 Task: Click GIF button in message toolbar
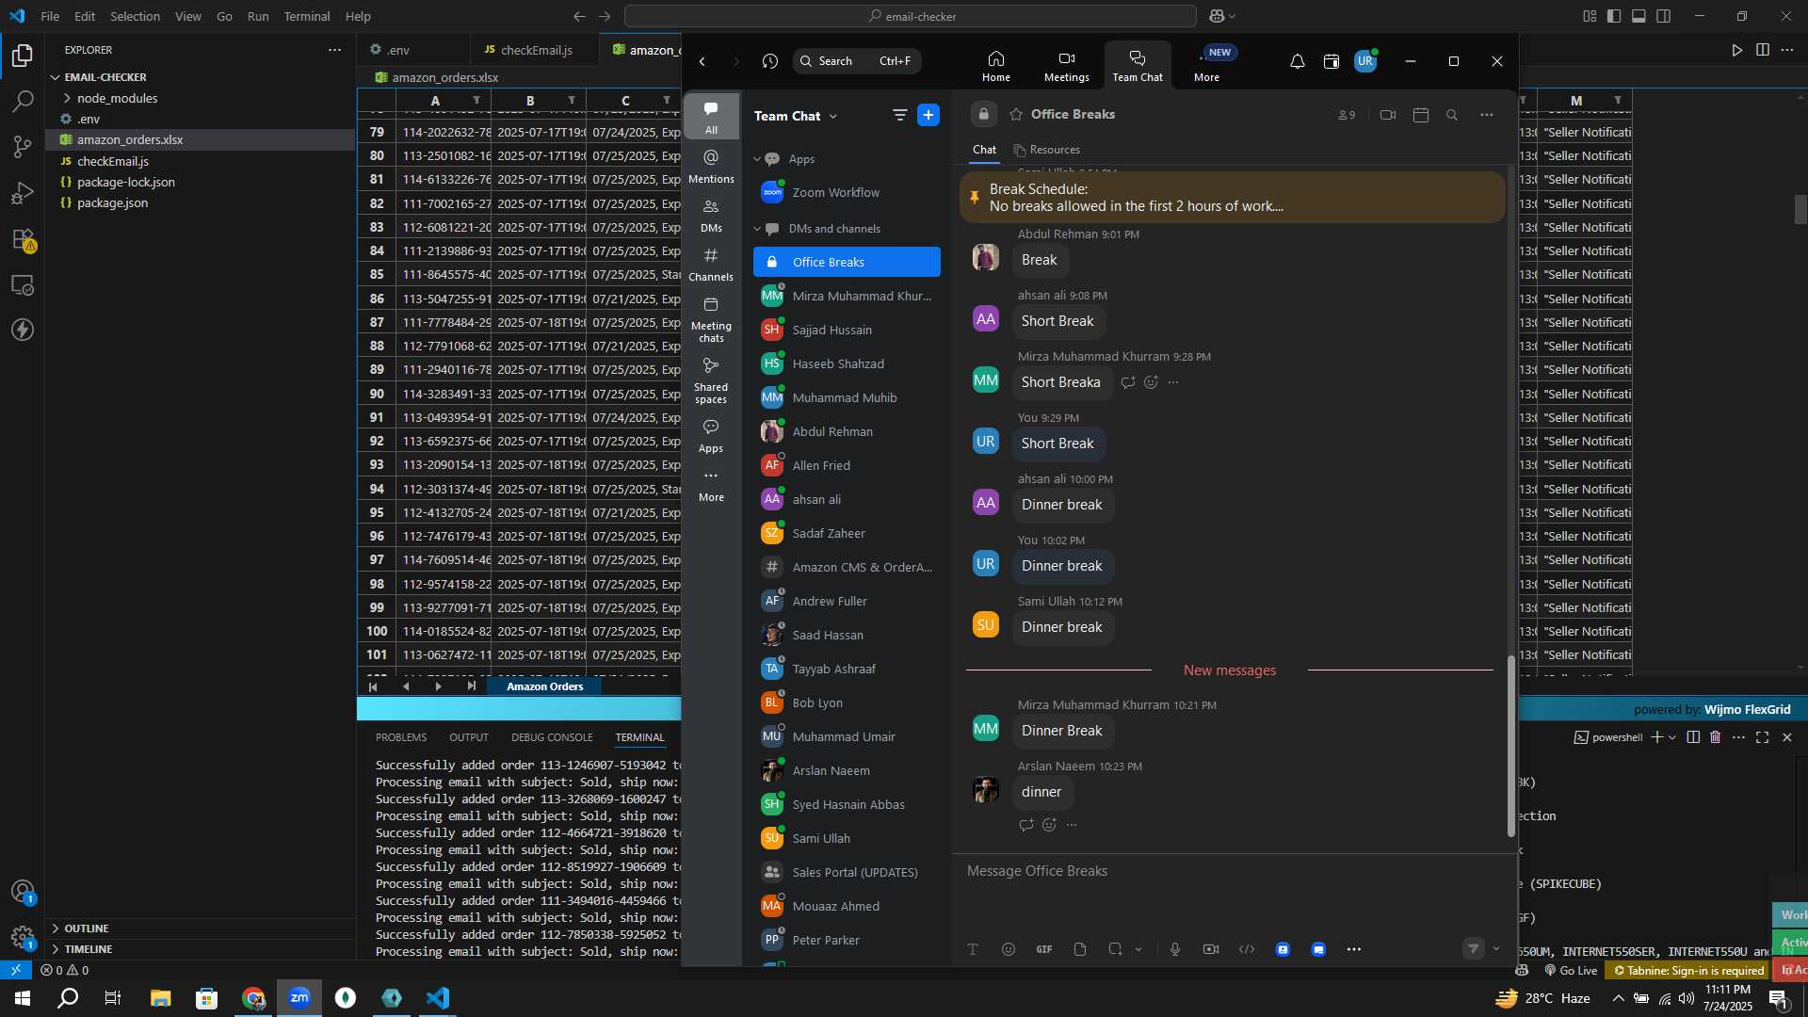1044,949
